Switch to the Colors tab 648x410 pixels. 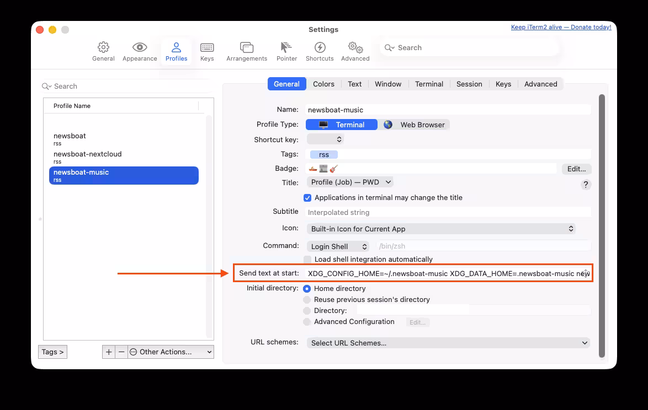click(323, 84)
